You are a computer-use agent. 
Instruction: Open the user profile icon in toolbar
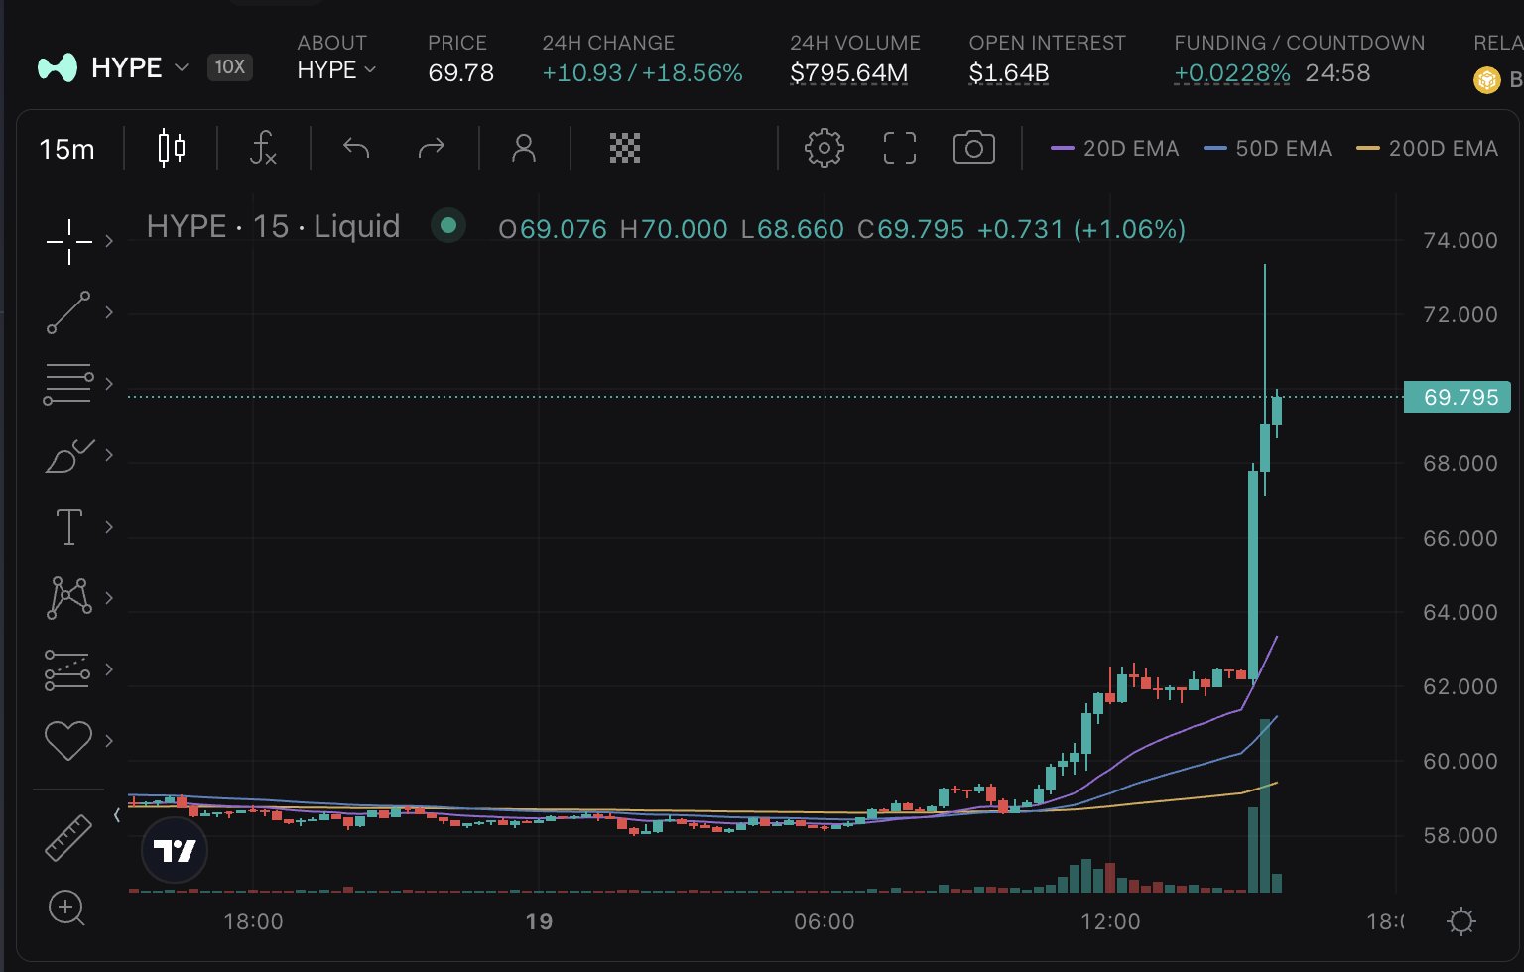click(524, 149)
